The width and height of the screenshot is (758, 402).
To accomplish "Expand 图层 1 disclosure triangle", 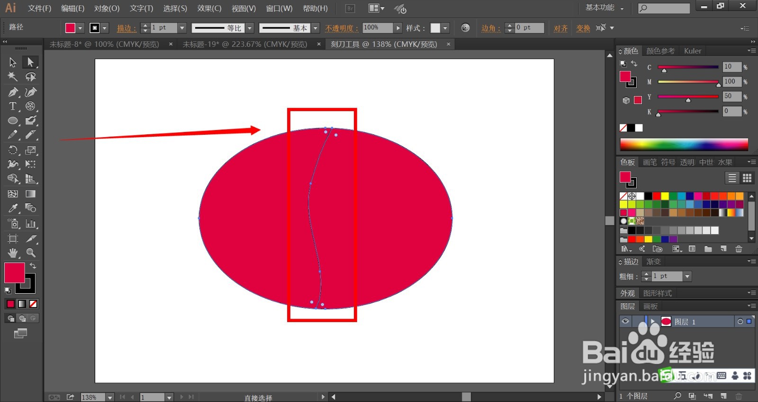I will coord(652,321).
